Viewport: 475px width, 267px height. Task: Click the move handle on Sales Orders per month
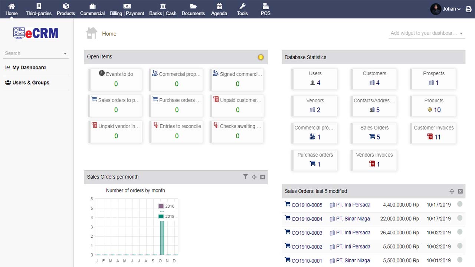(254, 177)
